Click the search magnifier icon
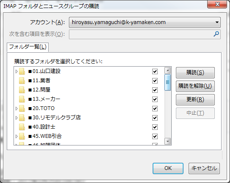The width and height of the screenshot is (230, 183). point(216,34)
